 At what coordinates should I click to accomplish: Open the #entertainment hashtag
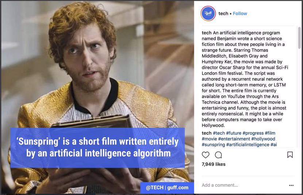pos(234,139)
